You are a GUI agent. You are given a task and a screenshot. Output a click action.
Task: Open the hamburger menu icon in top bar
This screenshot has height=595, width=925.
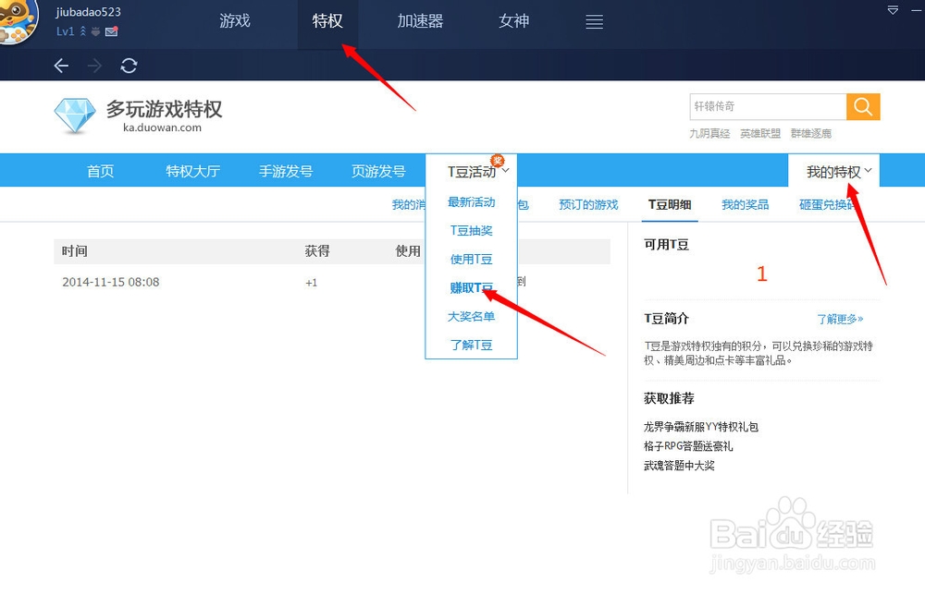[594, 22]
